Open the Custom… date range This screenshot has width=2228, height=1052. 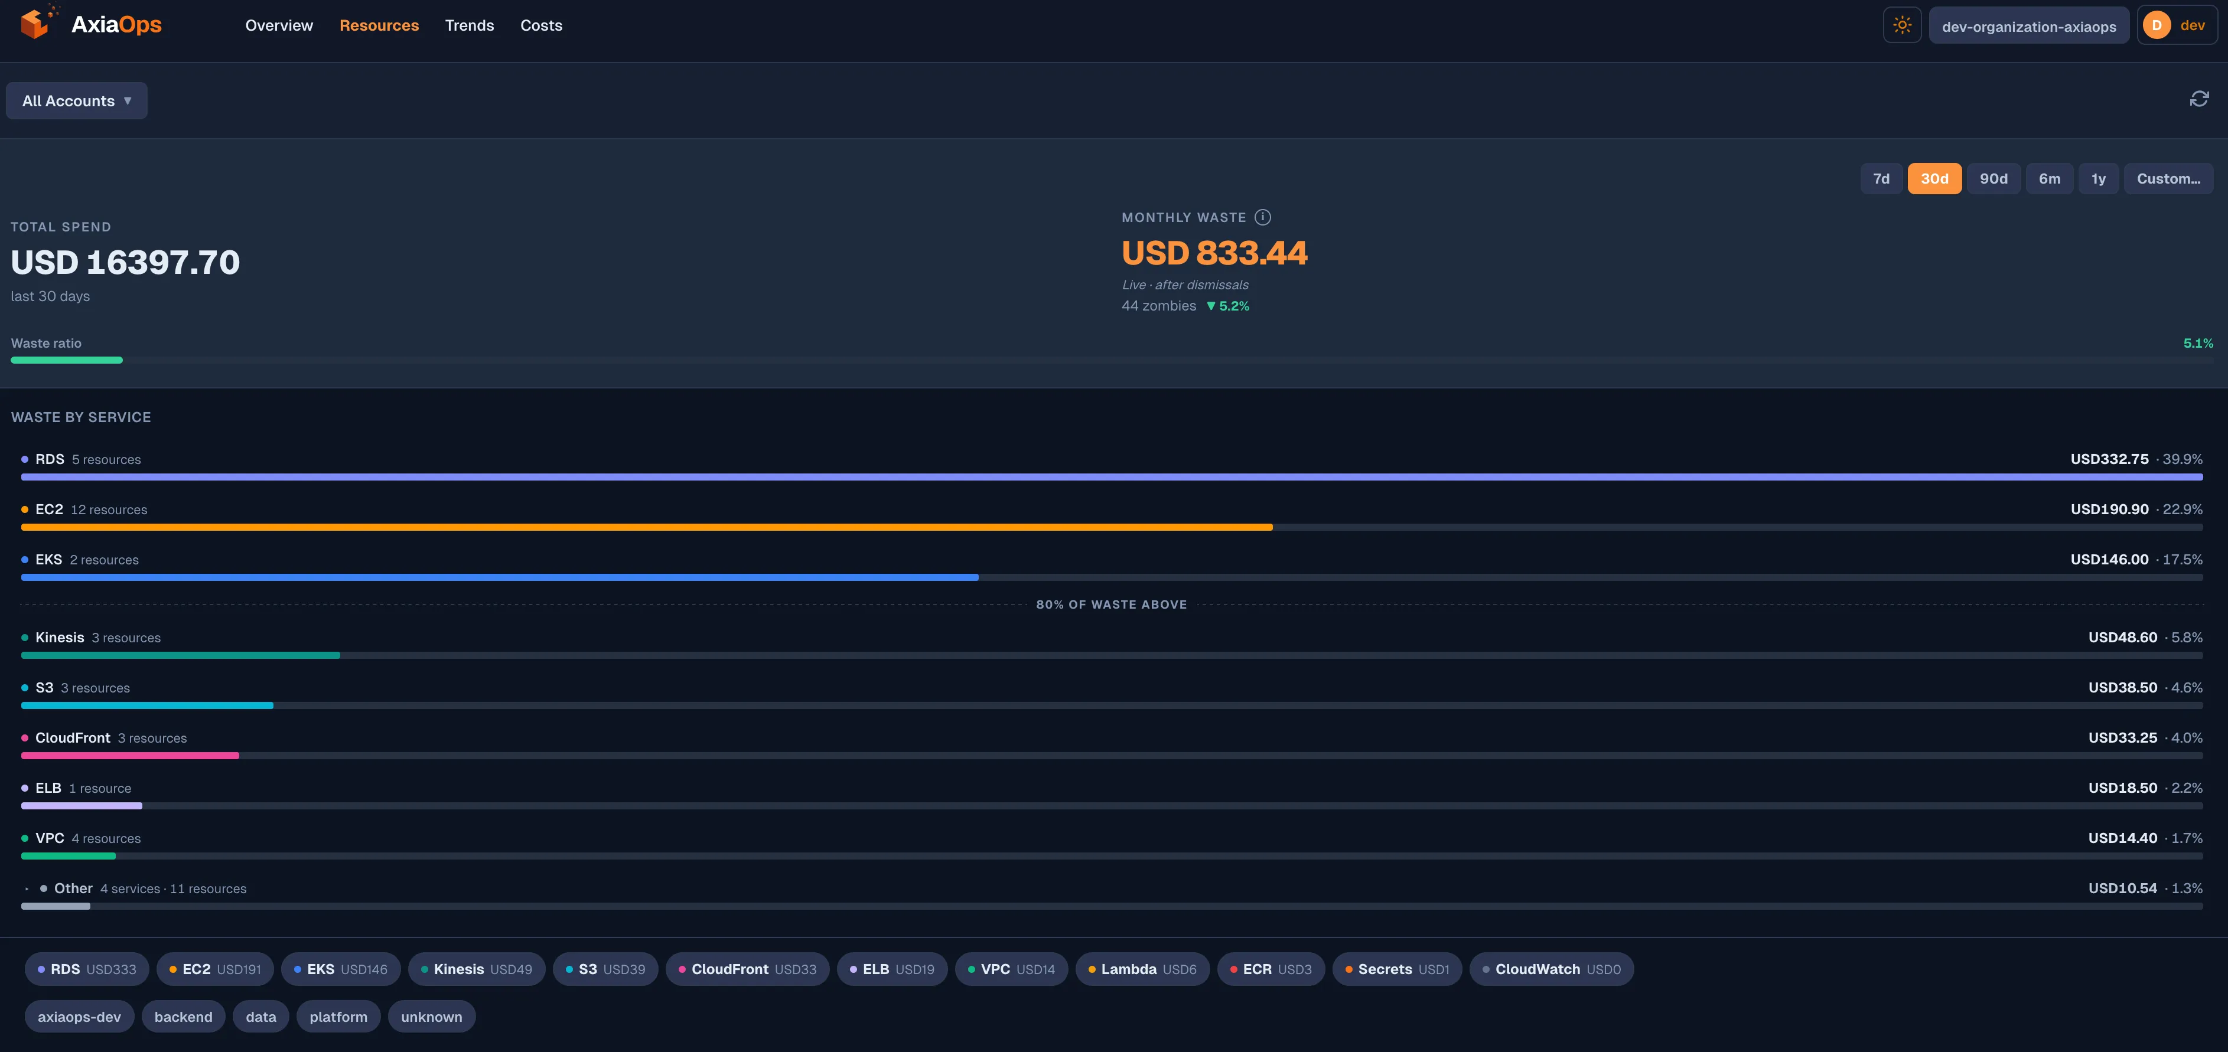[2168, 178]
